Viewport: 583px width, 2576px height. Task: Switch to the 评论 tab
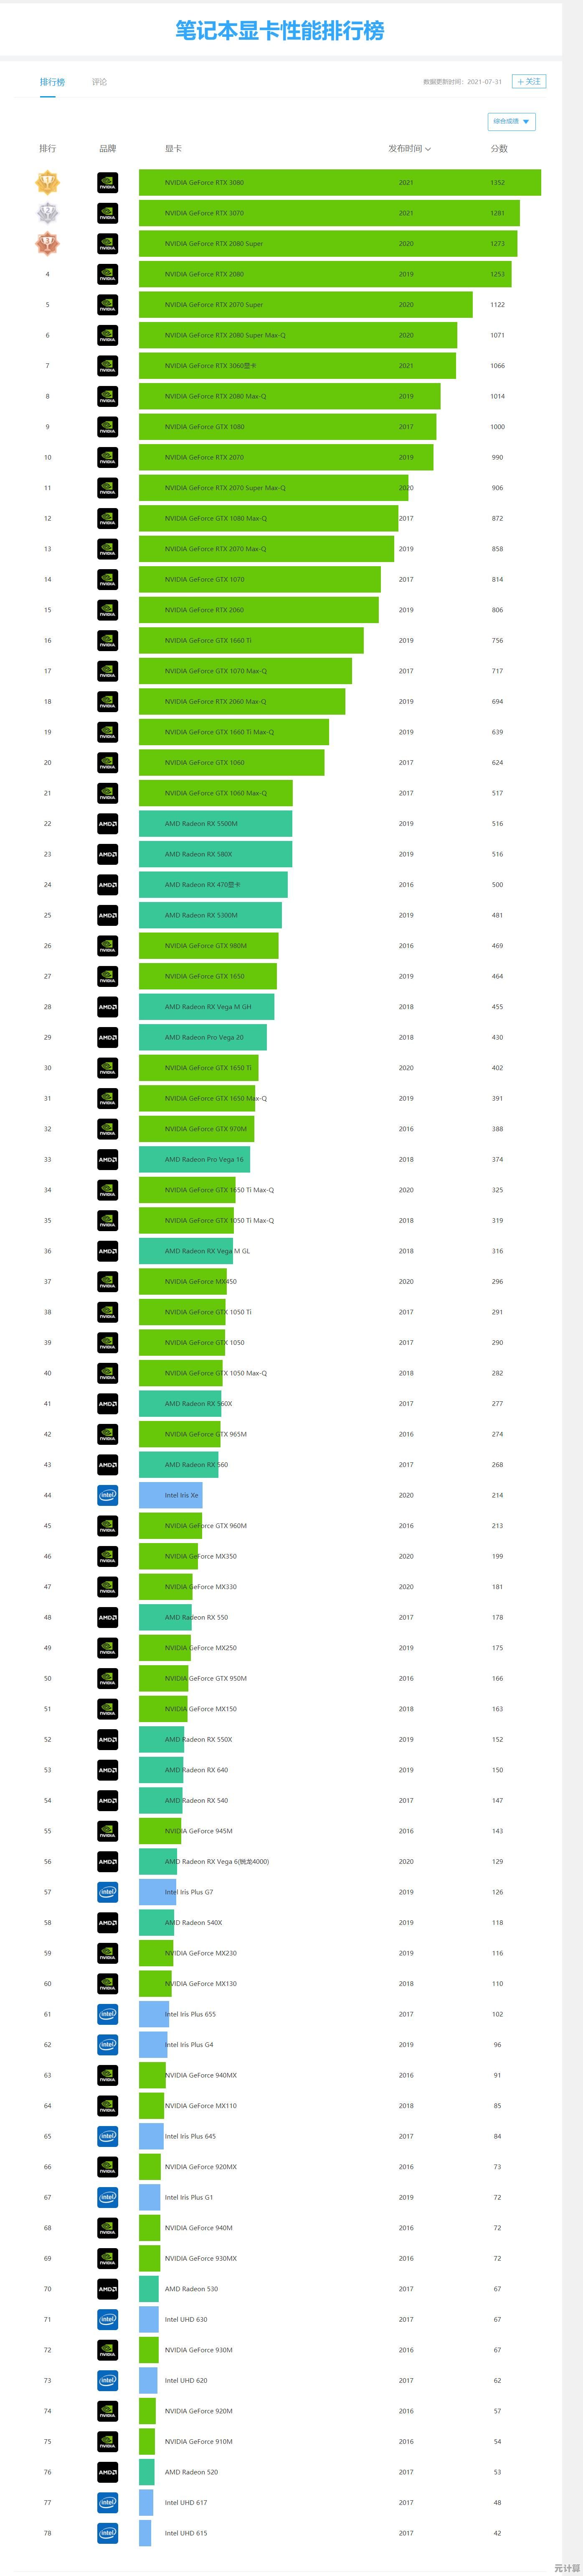[100, 82]
